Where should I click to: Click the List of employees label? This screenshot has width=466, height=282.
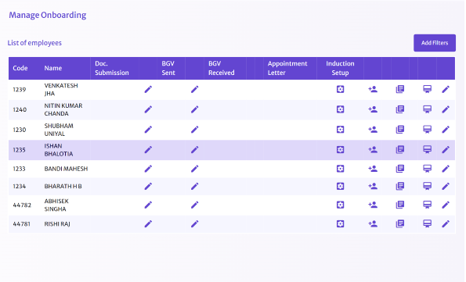[x=34, y=43]
